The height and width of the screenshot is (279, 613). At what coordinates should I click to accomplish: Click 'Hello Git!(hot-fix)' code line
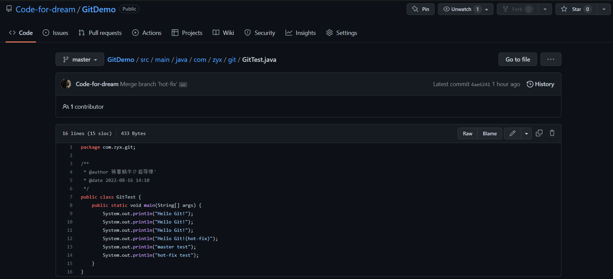click(x=160, y=238)
